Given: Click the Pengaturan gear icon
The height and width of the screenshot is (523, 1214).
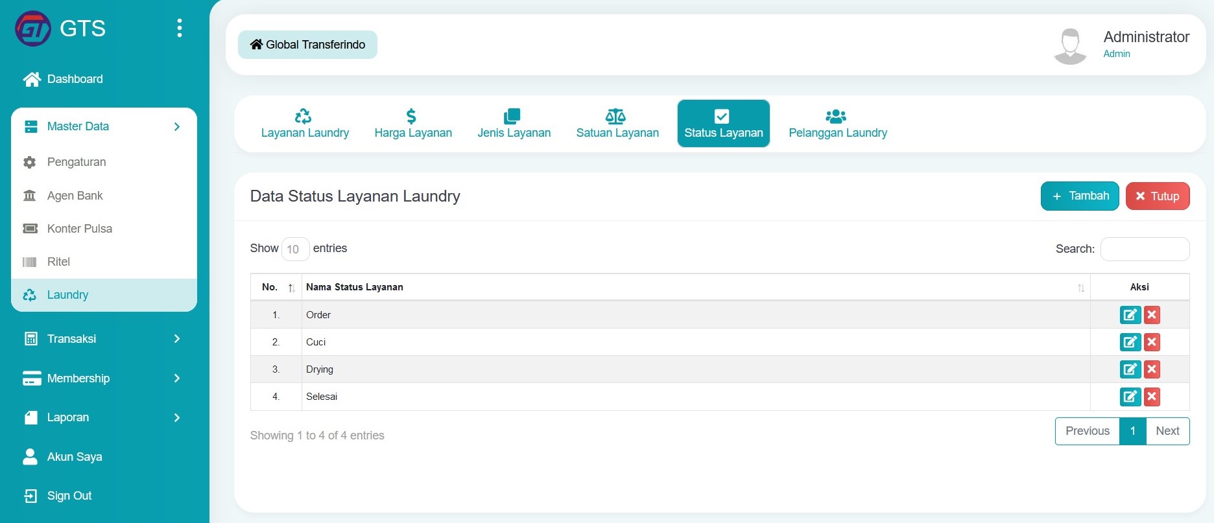Looking at the screenshot, I should pyautogui.click(x=30, y=162).
